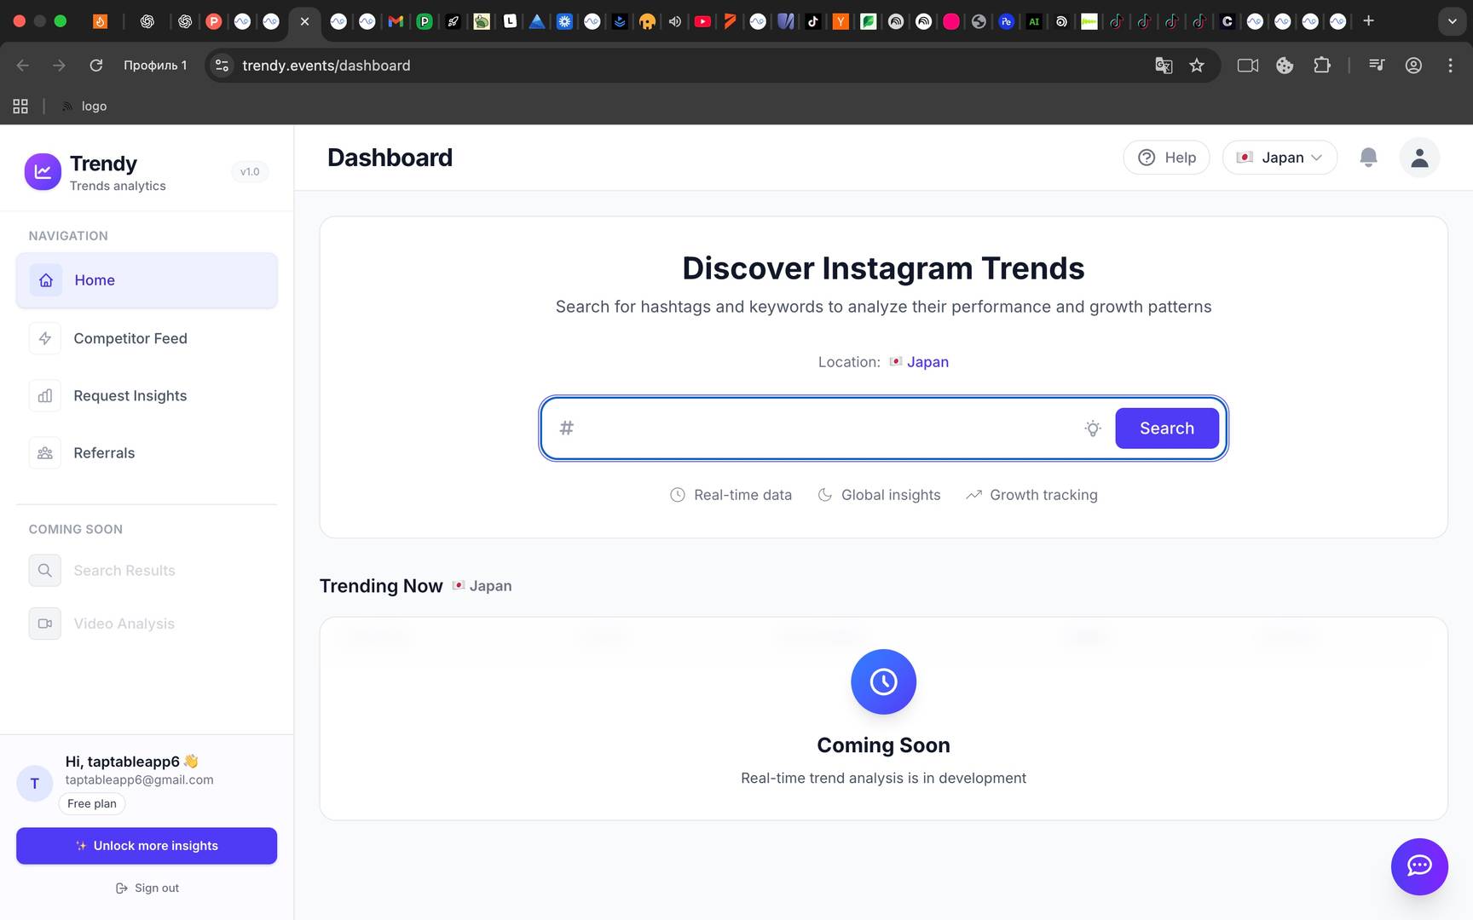Open the chat support bubble
This screenshot has height=920, width=1473.
1418,866
